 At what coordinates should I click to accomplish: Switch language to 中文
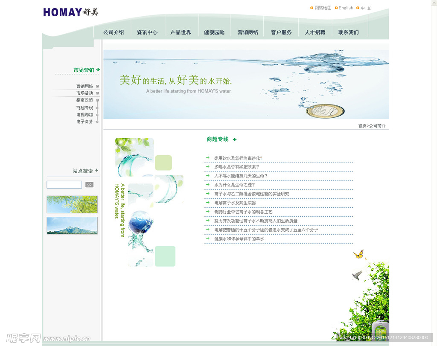[x=366, y=8]
